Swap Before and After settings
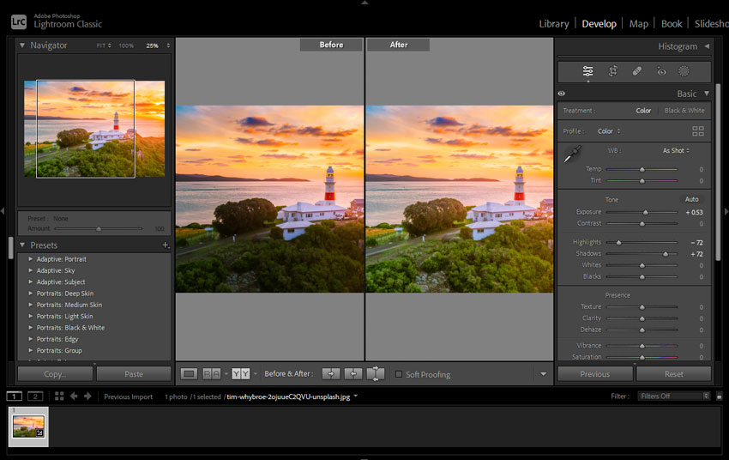 click(376, 374)
